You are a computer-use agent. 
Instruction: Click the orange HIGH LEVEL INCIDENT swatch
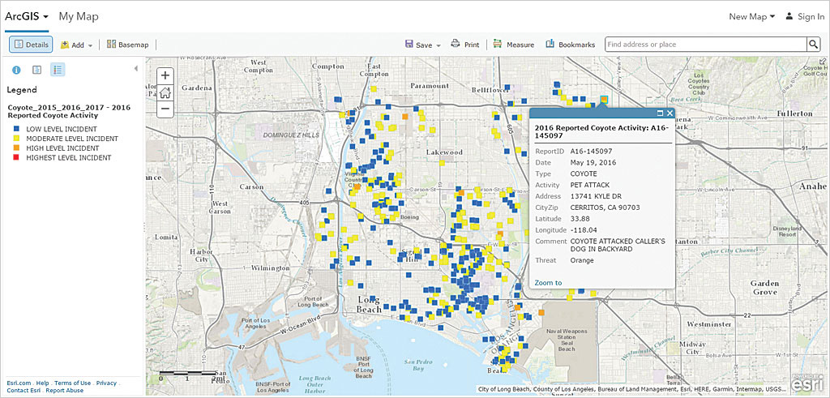(18, 148)
